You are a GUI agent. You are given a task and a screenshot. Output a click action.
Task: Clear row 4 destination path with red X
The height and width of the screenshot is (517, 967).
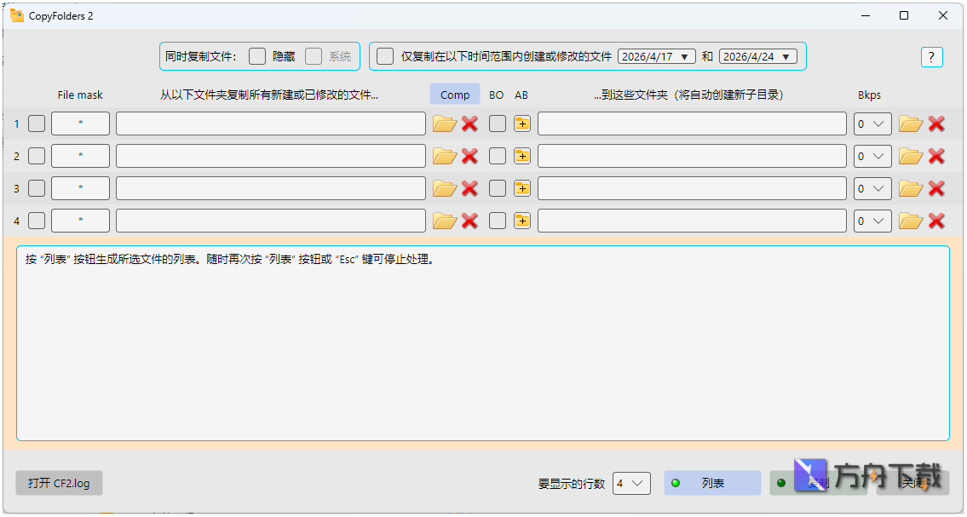[x=936, y=220]
